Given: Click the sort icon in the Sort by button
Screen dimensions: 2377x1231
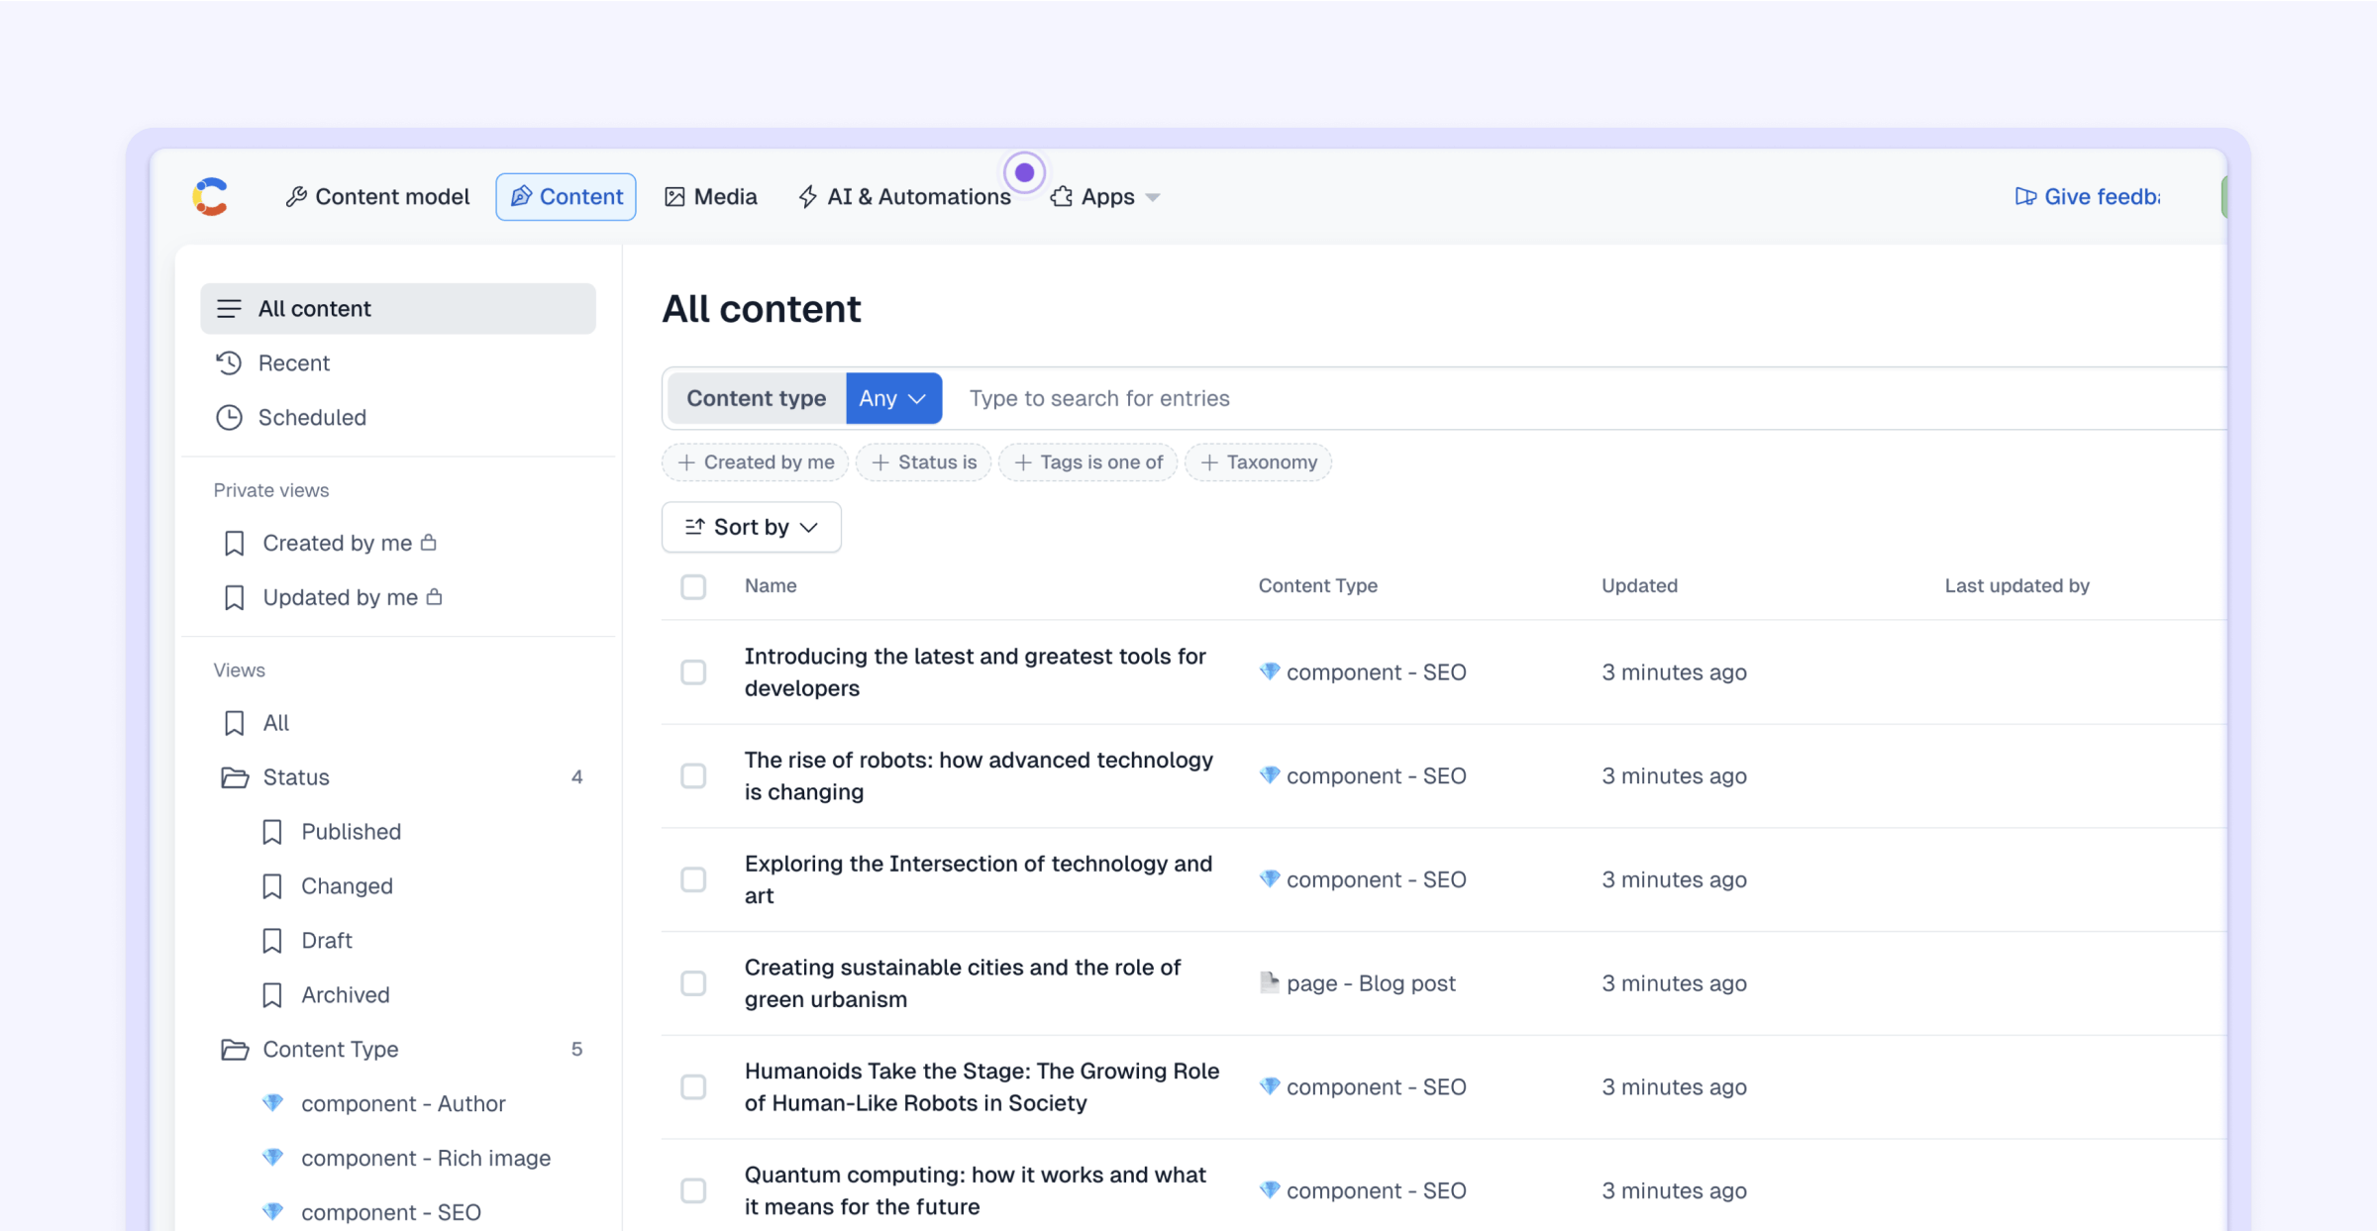Looking at the screenshot, I should (x=695, y=527).
